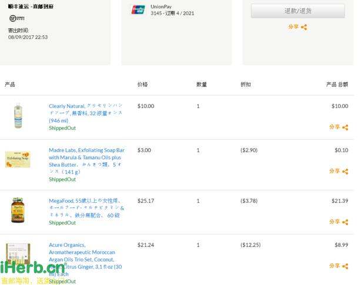Select ShippedOut status under MegaFood item
This screenshot has width=358, height=285.
(x=62, y=223)
